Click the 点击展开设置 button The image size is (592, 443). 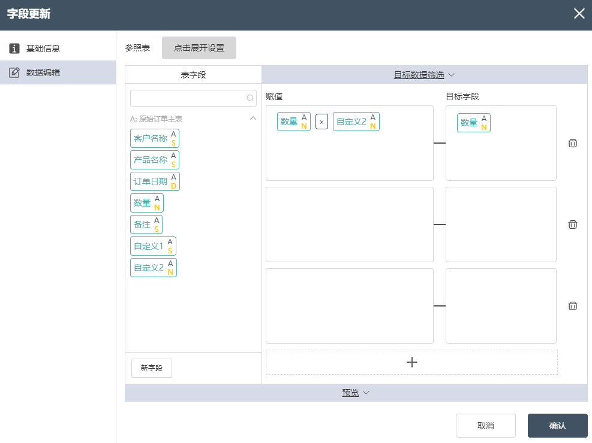click(199, 48)
